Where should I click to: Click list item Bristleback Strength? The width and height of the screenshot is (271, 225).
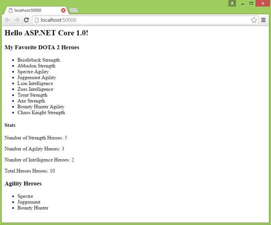[x=39, y=60]
